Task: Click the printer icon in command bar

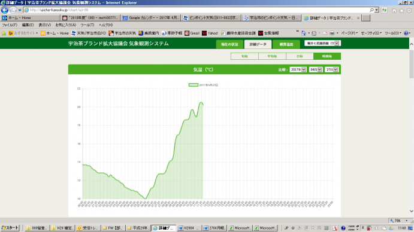Action: click(x=332, y=33)
